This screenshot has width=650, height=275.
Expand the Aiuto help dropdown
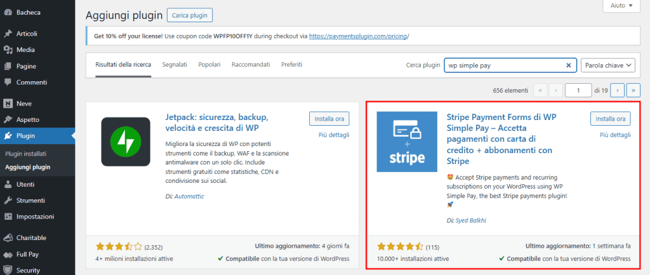[x=621, y=5]
